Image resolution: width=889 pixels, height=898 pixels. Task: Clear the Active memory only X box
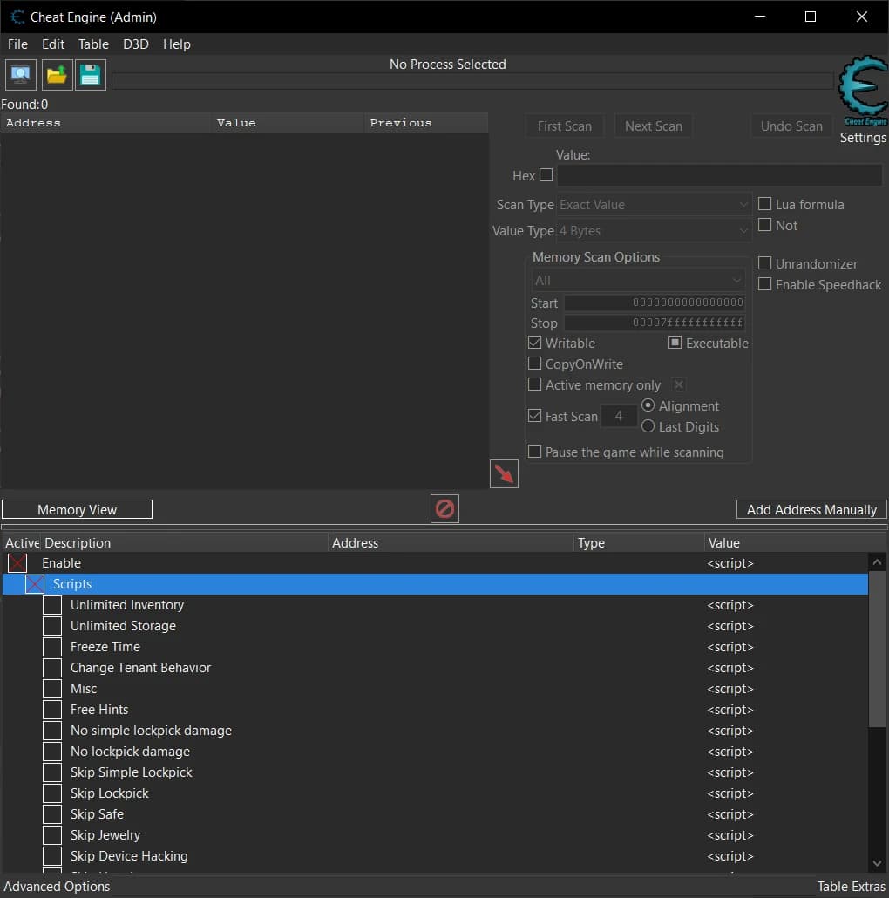[678, 384]
